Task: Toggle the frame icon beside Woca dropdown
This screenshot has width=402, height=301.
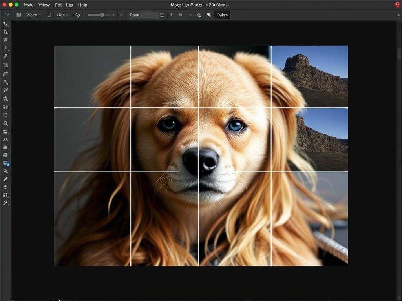Action: 49,15
